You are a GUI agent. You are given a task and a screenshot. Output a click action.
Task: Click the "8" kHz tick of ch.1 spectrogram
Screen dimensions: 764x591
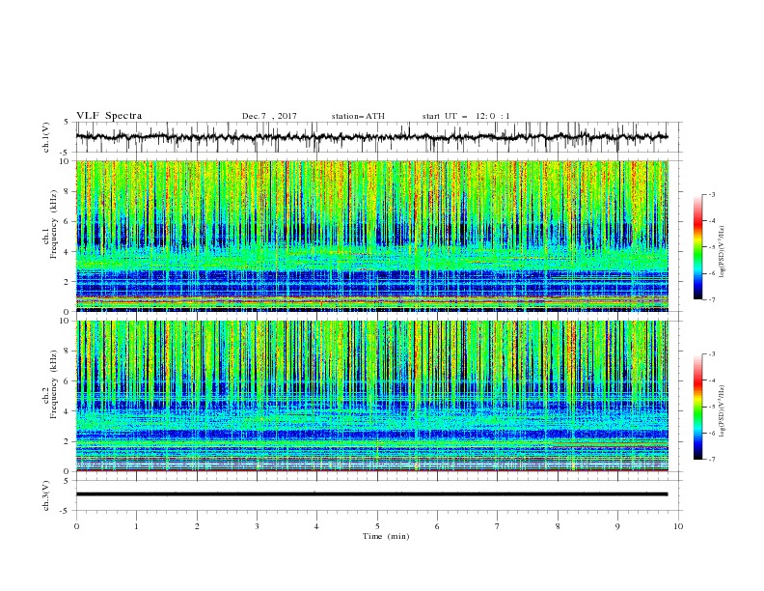67,191
